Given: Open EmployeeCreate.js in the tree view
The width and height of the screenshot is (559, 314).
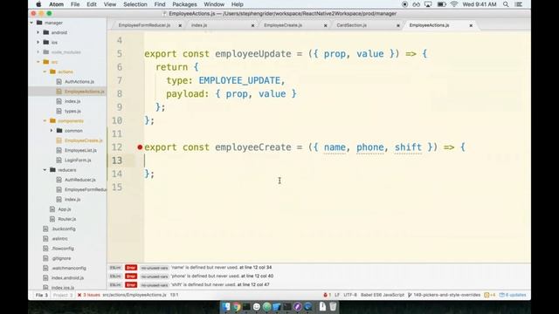Looking at the screenshot, I should 84,140.
